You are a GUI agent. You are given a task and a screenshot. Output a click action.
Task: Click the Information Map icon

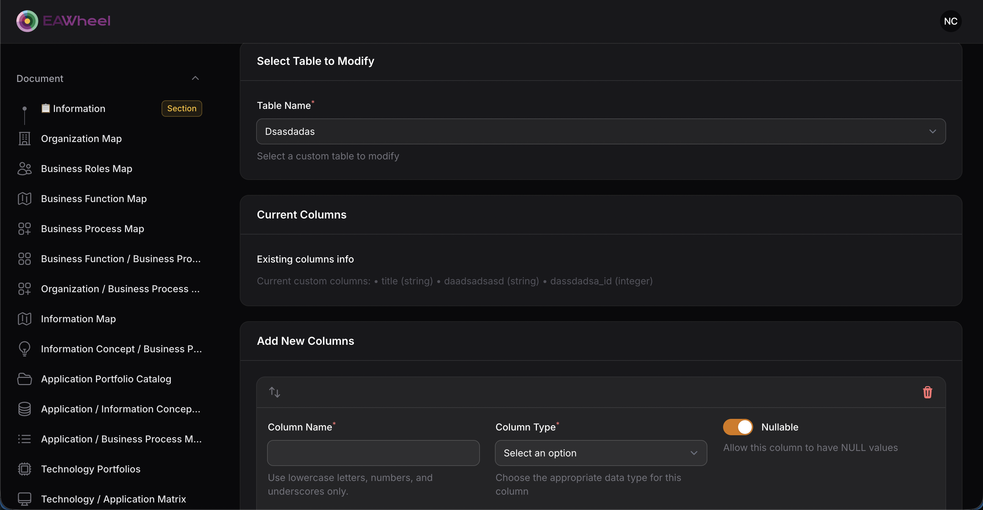tap(25, 319)
